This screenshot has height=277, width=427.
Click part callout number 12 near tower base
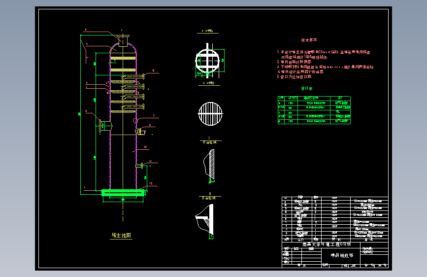click(151, 183)
